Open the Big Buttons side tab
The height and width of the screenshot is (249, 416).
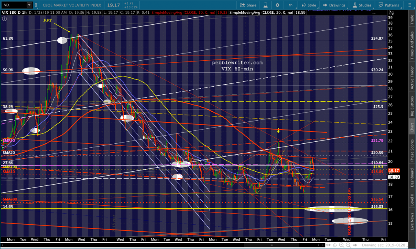click(x=412, y=106)
